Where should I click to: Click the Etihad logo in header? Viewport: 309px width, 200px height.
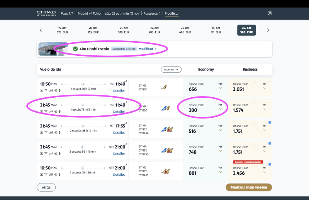pyautogui.click(x=46, y=13)
